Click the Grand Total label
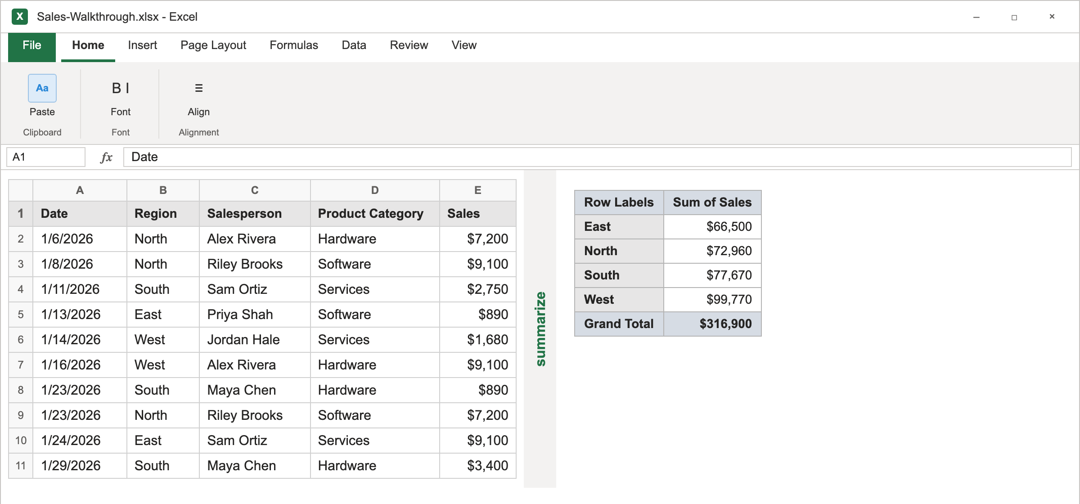 pos(619,324)
